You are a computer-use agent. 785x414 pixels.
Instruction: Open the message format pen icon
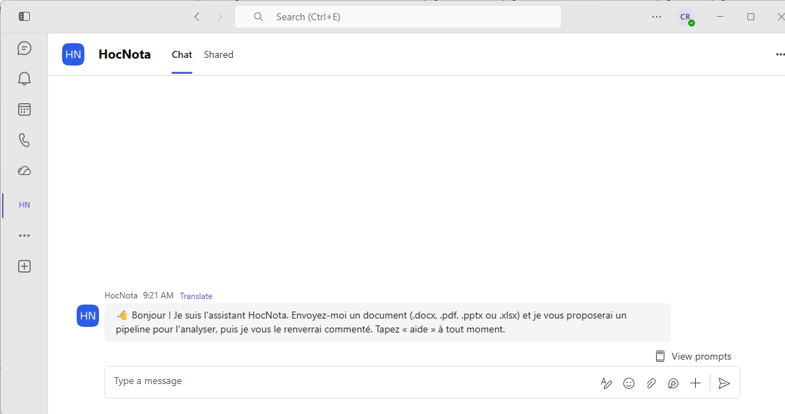pyautogui.click(x=607, y=383)
